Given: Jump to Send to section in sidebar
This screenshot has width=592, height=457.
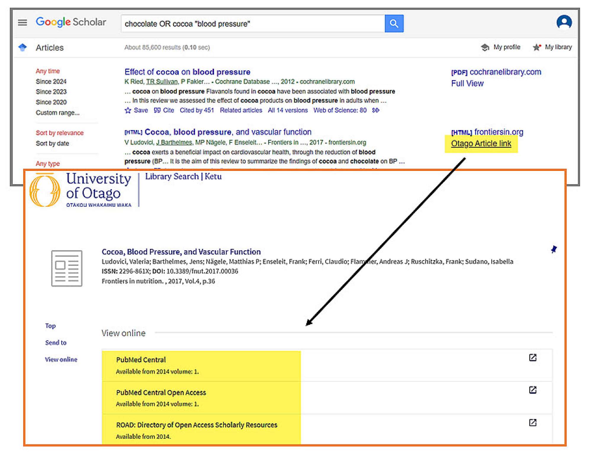Looking at the screenshot, I should pyautogui.click(x=56, y=343).
